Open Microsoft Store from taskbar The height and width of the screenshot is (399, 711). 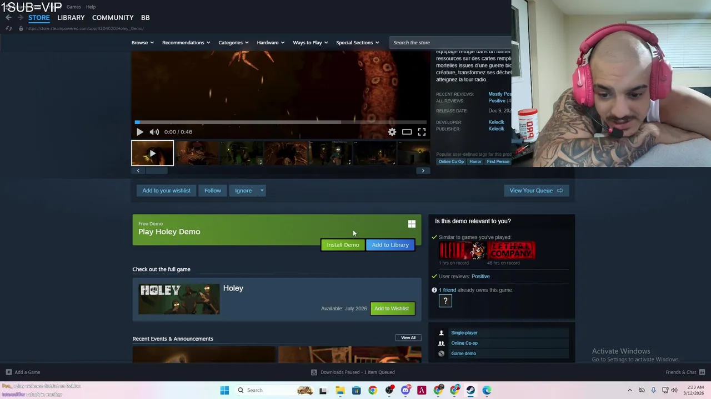[356, 390]
